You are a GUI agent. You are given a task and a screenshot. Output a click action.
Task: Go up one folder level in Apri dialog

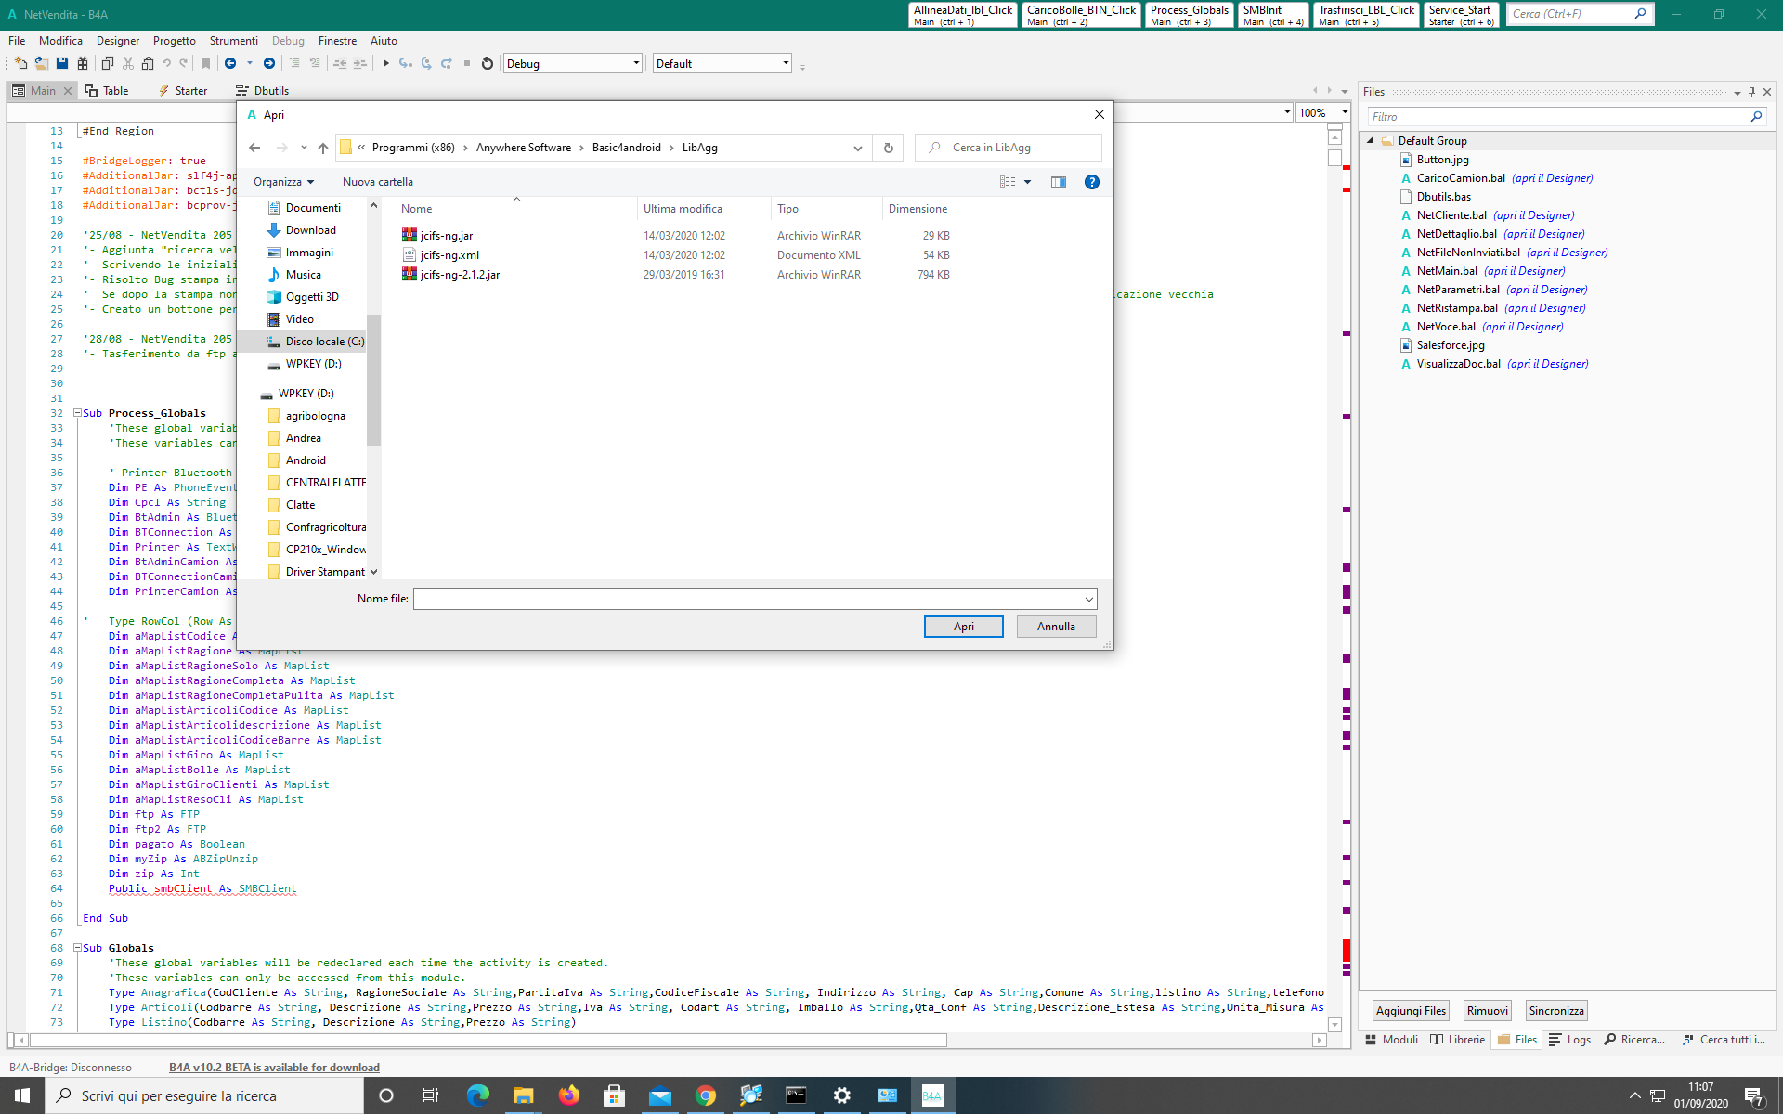323,148
